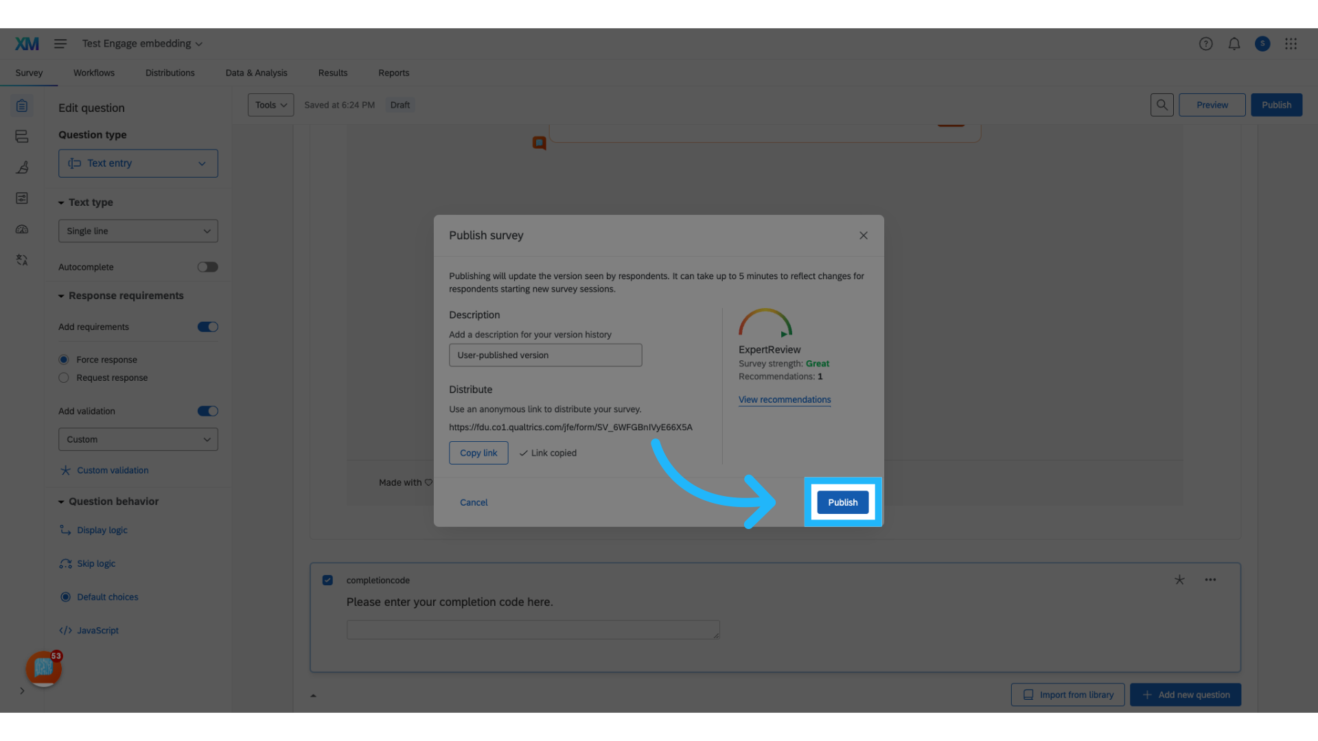Click the Preview button

pyautogui.click(x=1212, y=105)
